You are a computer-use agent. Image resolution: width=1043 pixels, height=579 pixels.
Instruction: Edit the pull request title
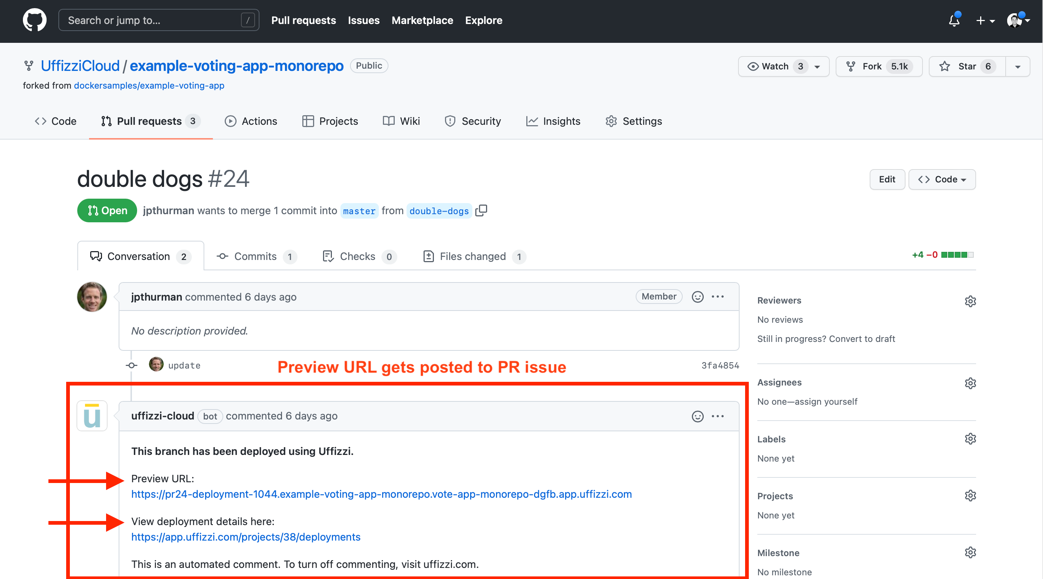(x=887, y=179)
